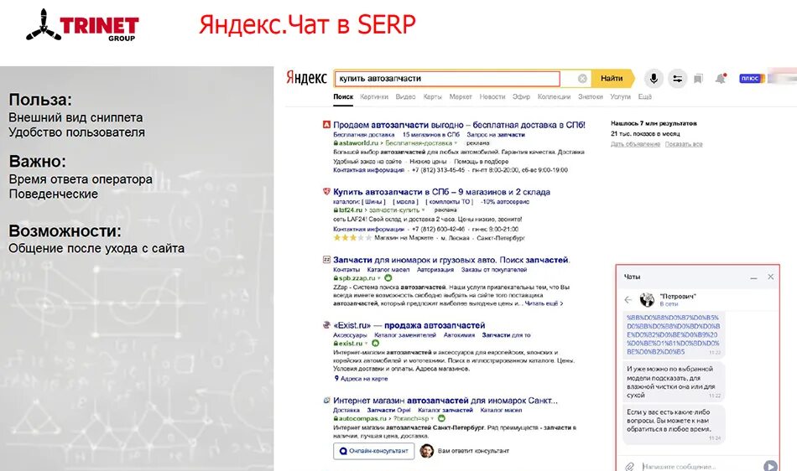Click the Магазин на Маркете link

[404, 237]
